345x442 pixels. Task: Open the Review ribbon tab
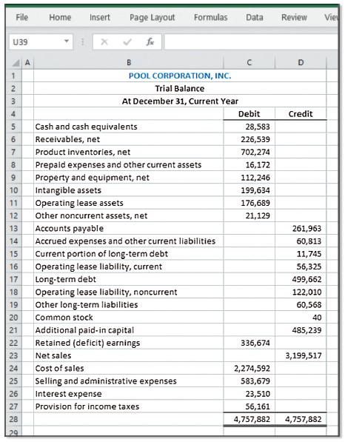pos(294,18)
